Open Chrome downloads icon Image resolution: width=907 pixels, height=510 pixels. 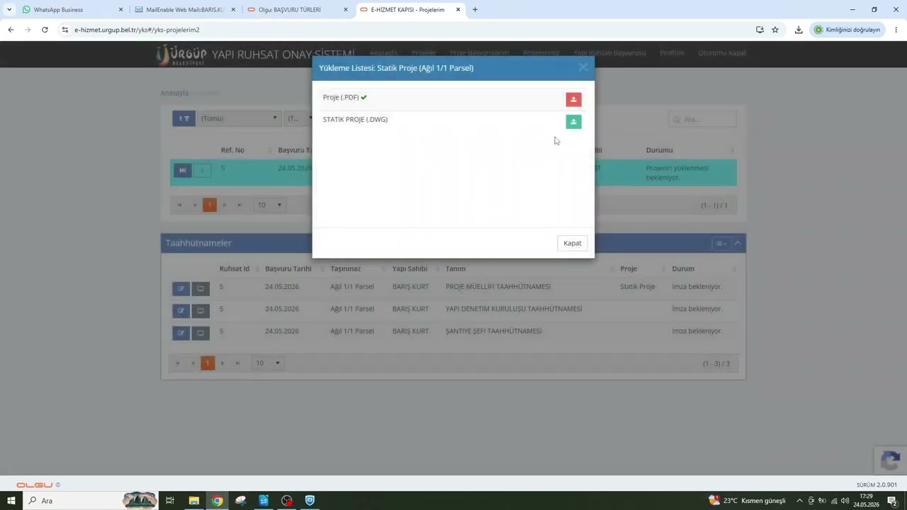pos(799,30)
